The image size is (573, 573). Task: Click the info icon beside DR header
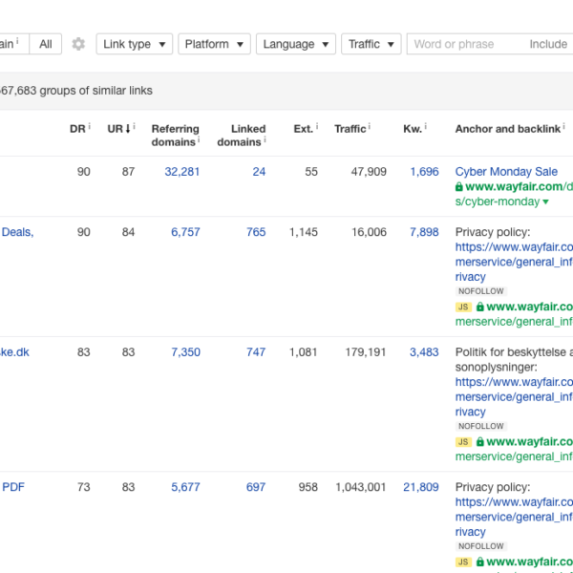tap(89, 127)
